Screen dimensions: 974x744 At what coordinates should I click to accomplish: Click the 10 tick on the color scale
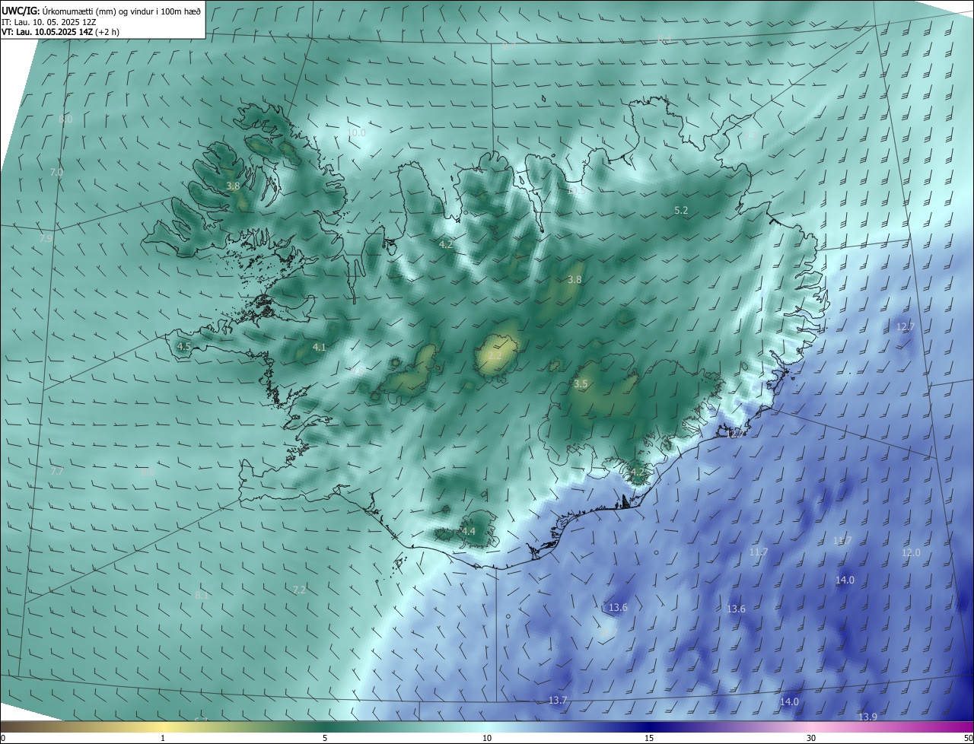pyautogui.click(x=487, y=738)
